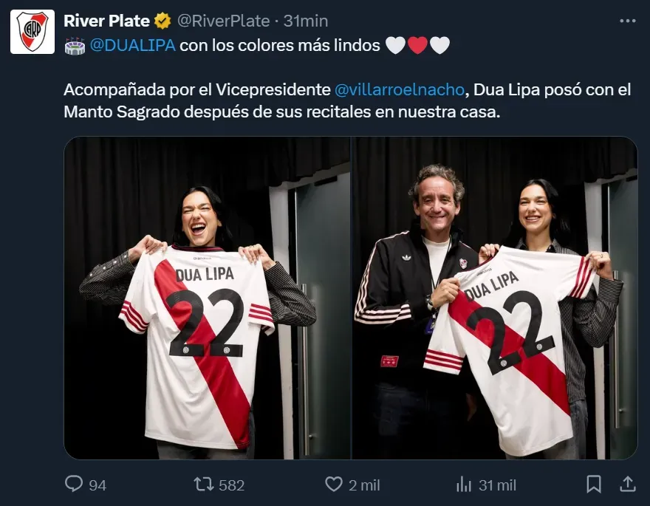
Task: Click the 31 mil views count
Action: tap(497, 485)
